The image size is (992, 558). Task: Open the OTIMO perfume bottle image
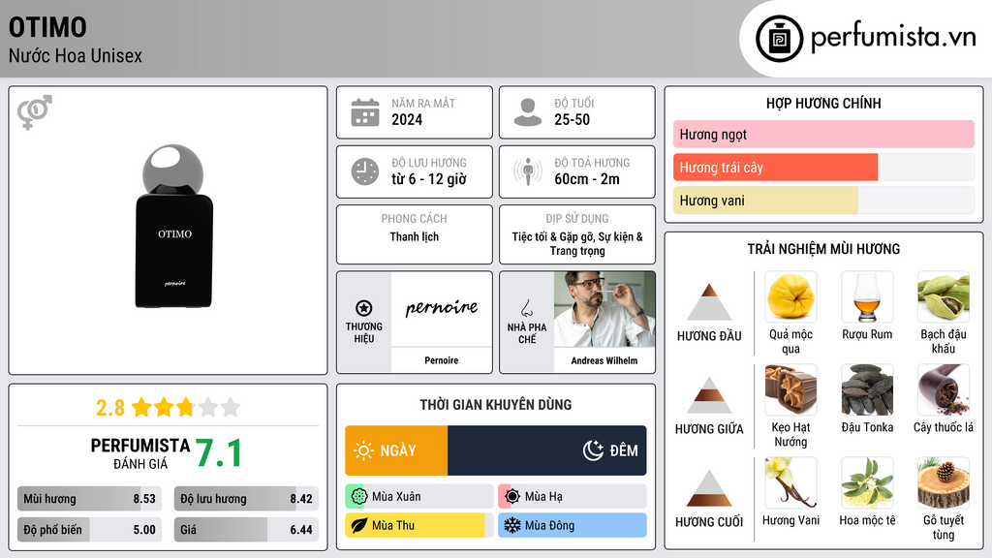pyautogui.click(x=174, y=227)
